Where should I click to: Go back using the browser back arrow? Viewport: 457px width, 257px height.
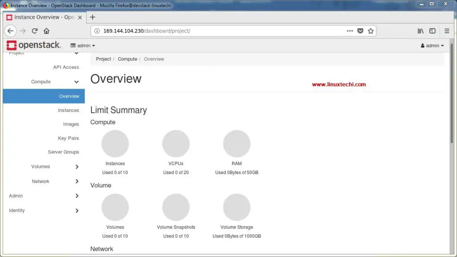[11, 31]
